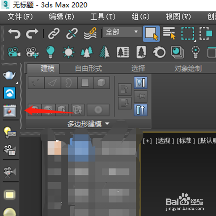Click the viewport [+] menu label
The image size is (216, 216).
pyautogui.click(x=147, y=141)
